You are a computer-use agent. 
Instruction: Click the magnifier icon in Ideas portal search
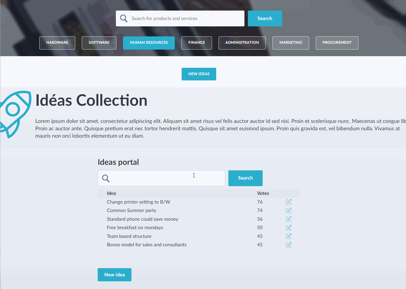tap(106, 179)
